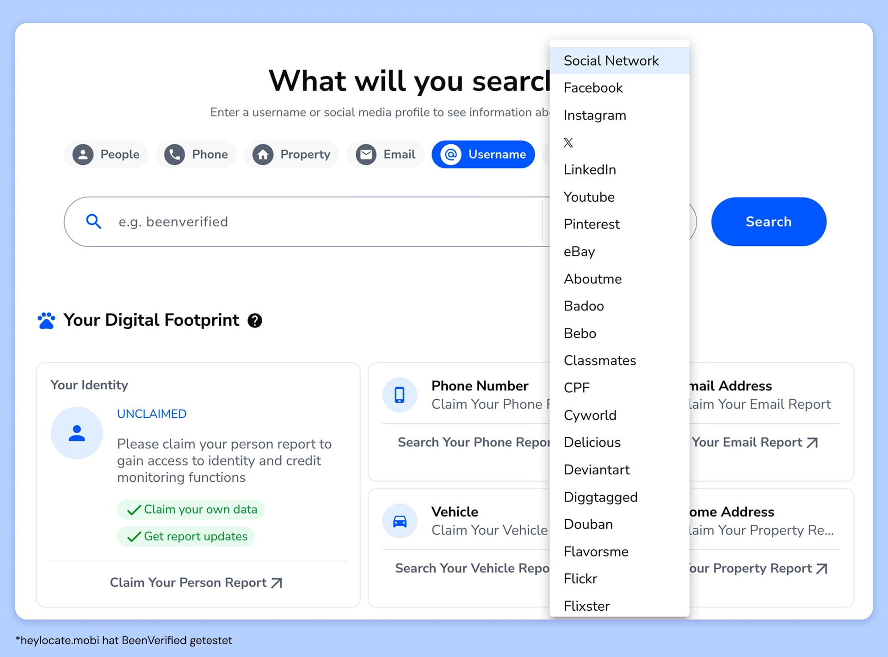Click the Phone tab handset icon
The width and height of the screenshot is (888, 657).
point(174,155)
